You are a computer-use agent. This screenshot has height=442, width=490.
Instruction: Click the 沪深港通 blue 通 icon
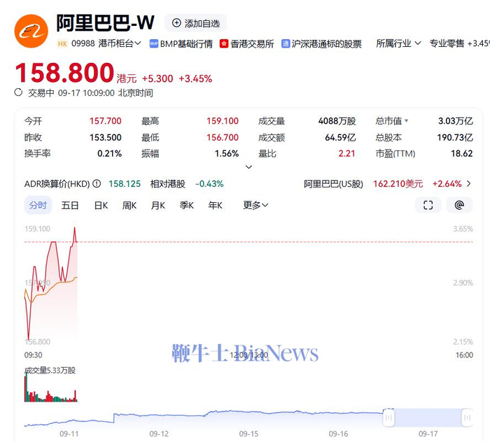(x=286, y=43)
